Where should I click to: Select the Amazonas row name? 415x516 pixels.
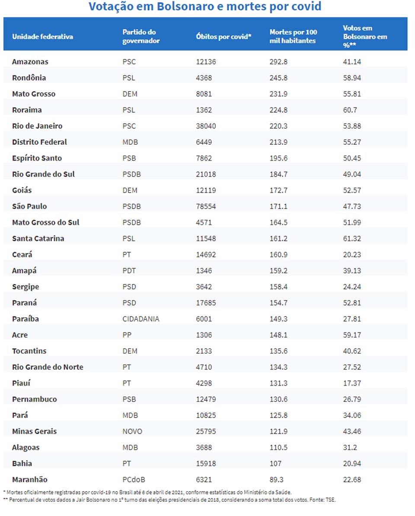(x=30, y=62)
